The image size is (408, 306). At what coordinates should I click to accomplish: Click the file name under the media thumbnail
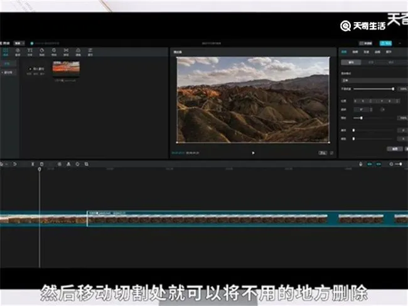(x=65, y=81)
